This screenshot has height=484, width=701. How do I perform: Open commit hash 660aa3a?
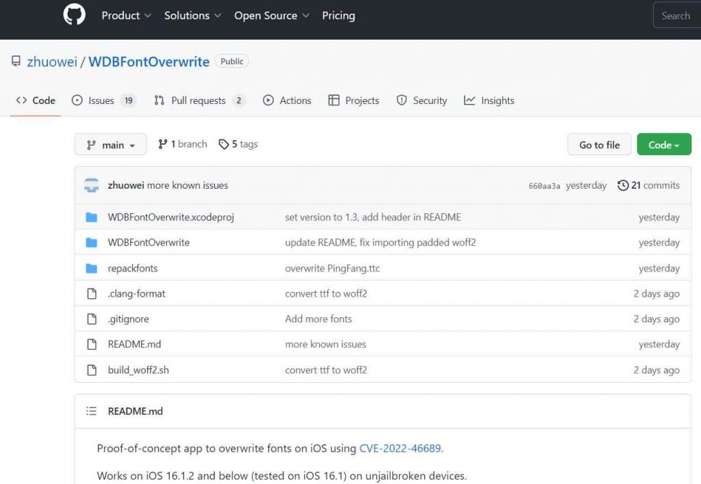click(x=544, y=186)
